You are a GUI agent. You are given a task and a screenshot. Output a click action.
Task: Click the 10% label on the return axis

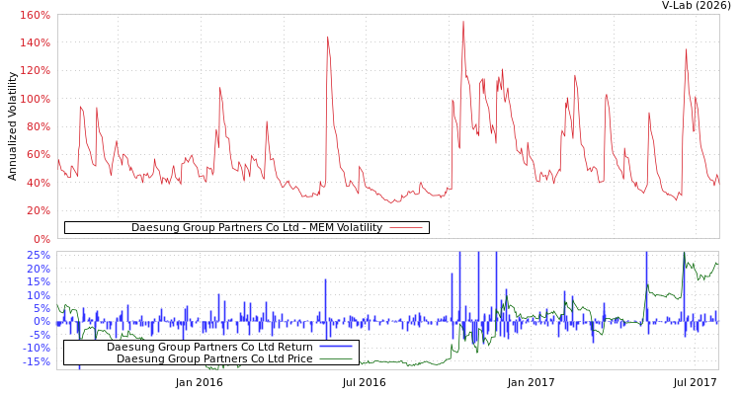coord(38,295)
